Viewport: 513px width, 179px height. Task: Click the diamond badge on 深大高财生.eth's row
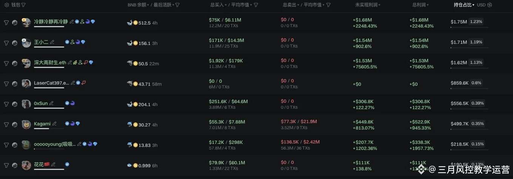pos(91,62)
